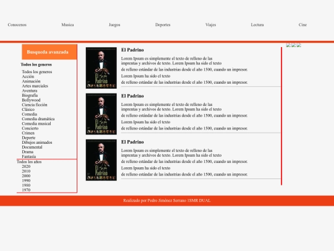Select the Concierto genre
This screenshot has height=251, width=334.
coord(30,128)
